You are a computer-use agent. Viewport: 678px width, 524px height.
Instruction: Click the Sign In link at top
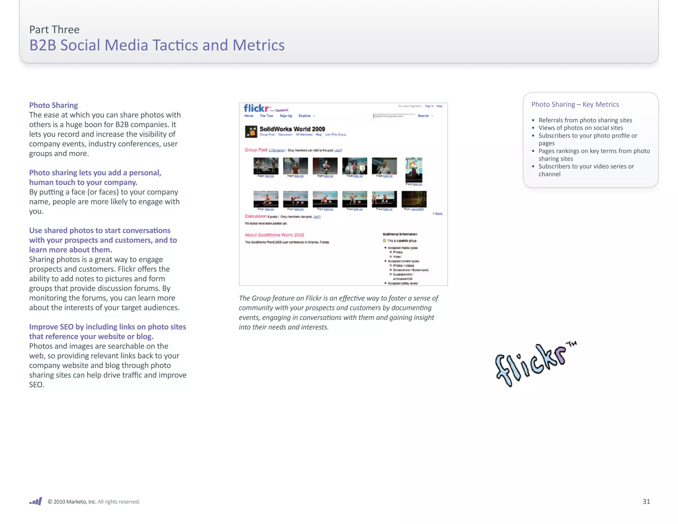(429, 106)
